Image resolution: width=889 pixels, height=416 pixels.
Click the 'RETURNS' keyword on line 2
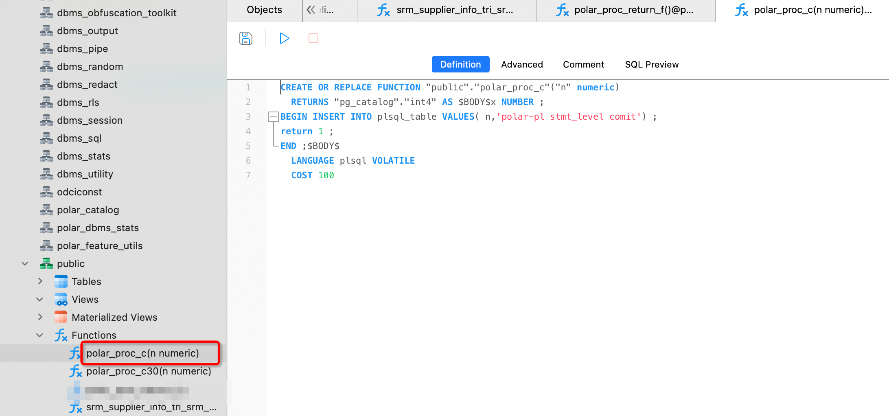[x=310, y=102]
